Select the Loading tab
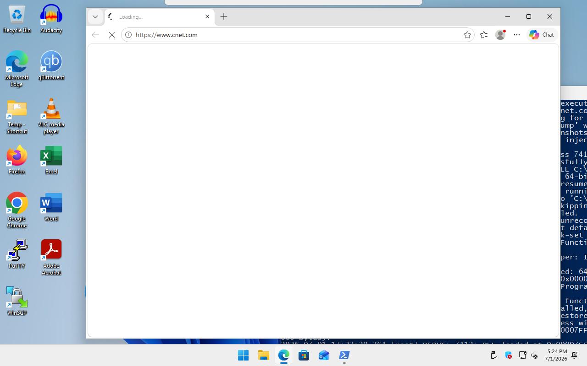The height and width of the screenshot is (366, 587). (159, 17)
